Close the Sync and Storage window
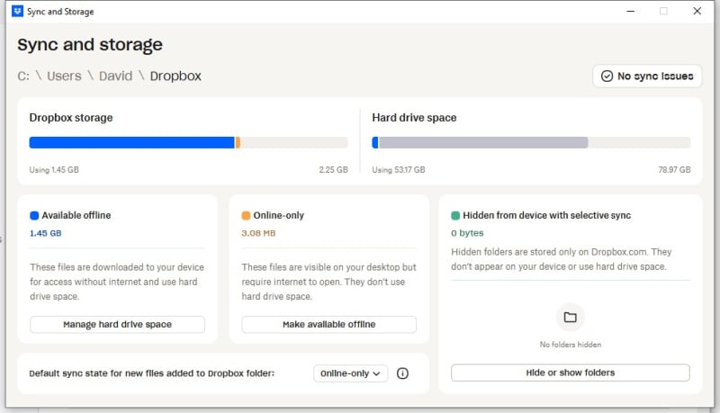 coord(697,11)
